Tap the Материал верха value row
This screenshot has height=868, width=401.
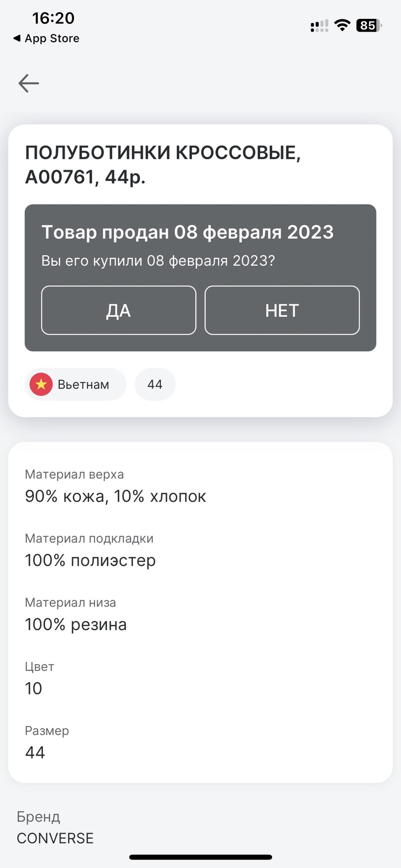(x=116, y=496)
